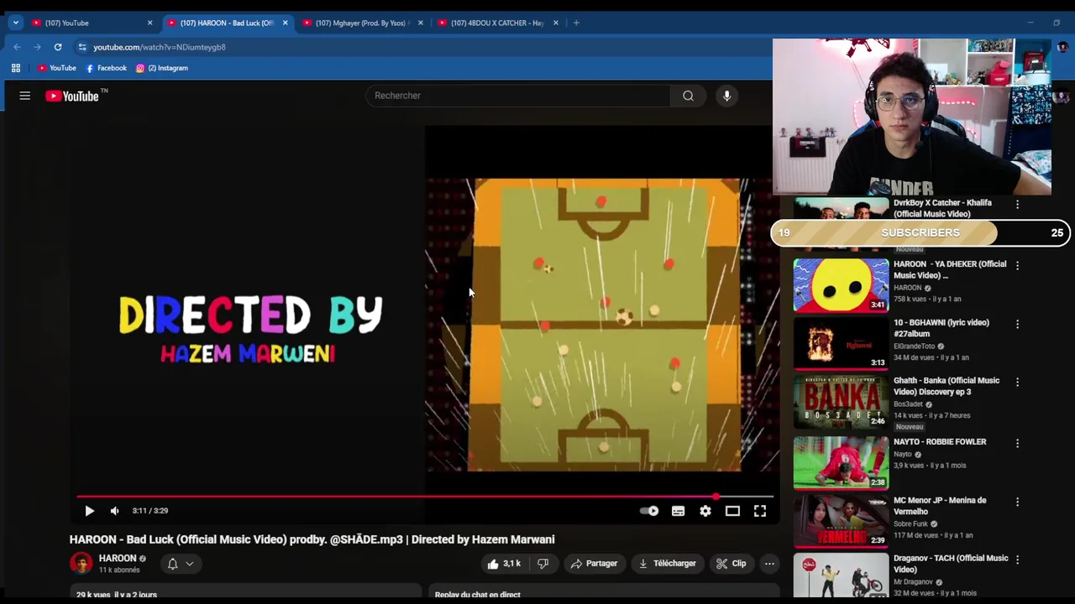Open the Instagram bookmark
The image size is (1075, 604).
point(162,68)
